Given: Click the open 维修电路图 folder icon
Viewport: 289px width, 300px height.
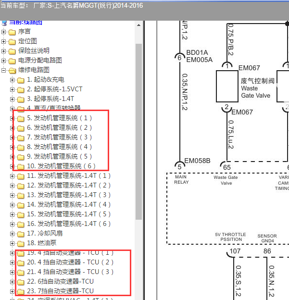Looking at the screenshot, I should tap(12, 71).
